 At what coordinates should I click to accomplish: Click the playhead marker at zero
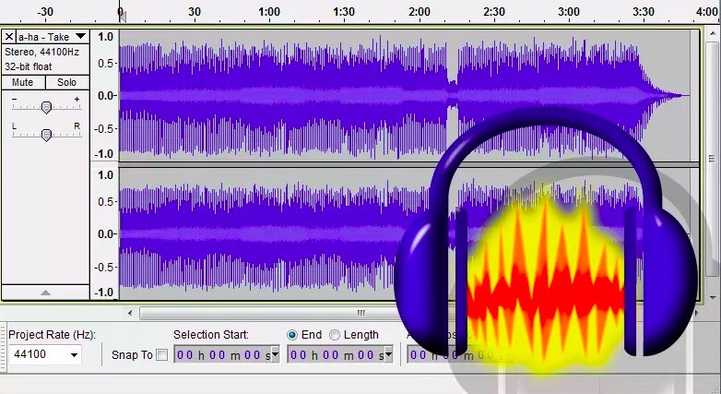click(121, 15)
